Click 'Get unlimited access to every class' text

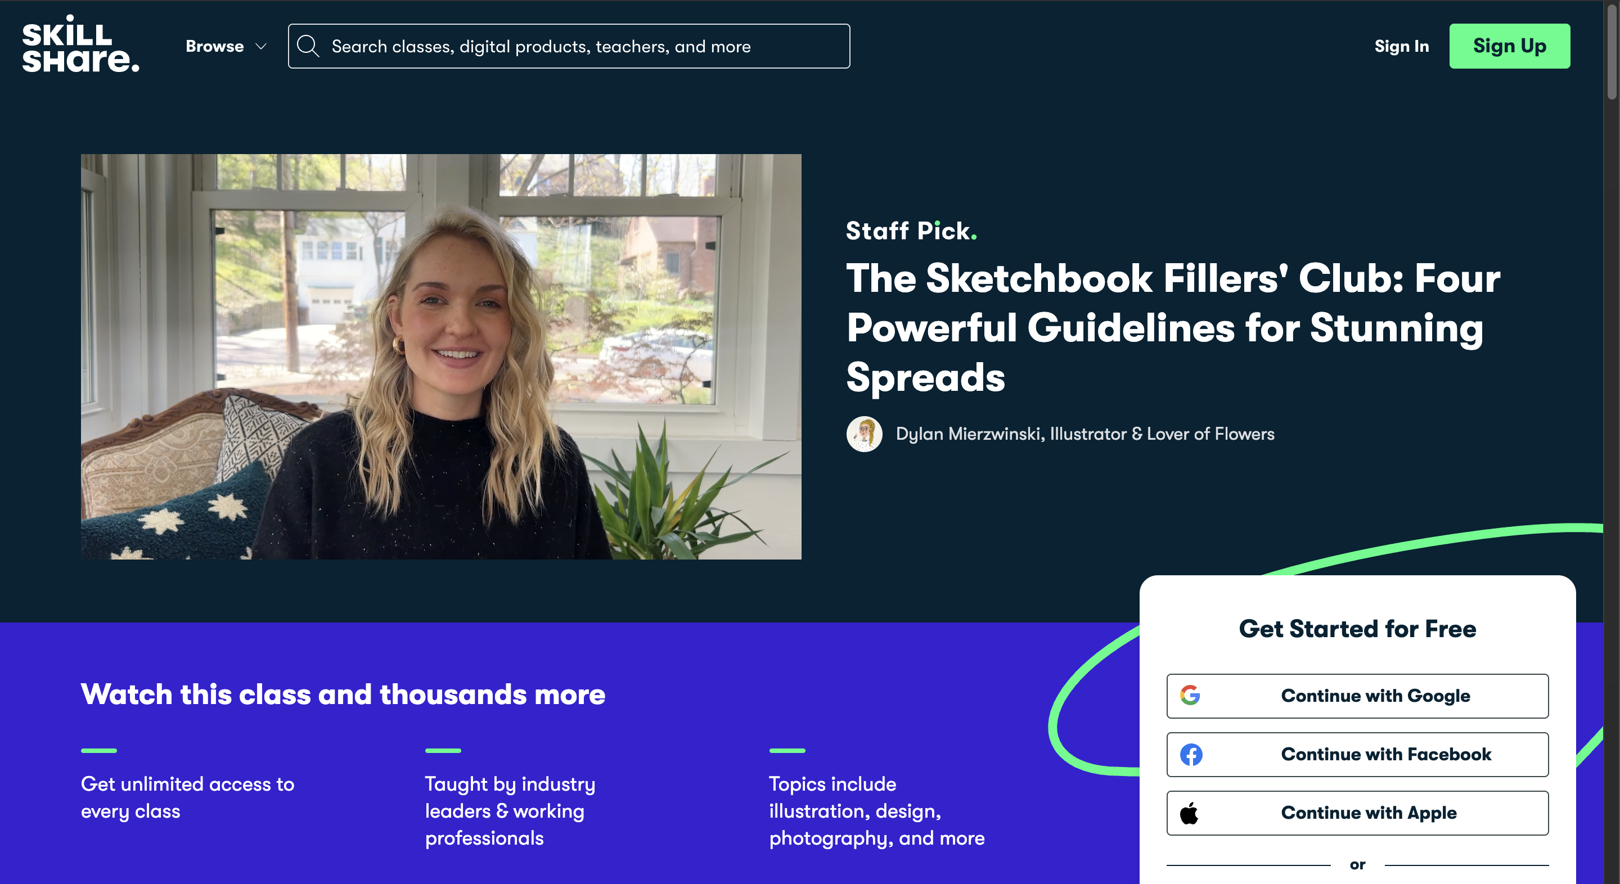click(187, 797)
